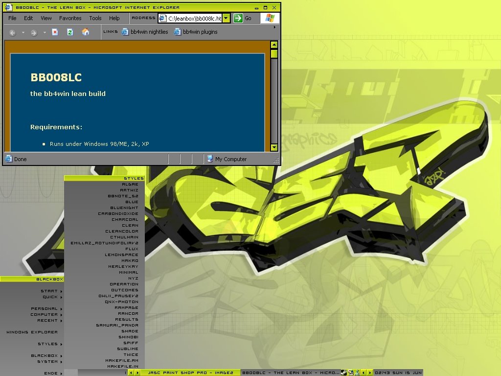Viewport: 501px width, 376px height.
Task: Click into the address input field
Action: point(195,19)
